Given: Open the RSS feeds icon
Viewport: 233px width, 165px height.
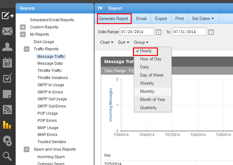Looking at the screenshot, I should pyautogui.click(x=8, y=109).
